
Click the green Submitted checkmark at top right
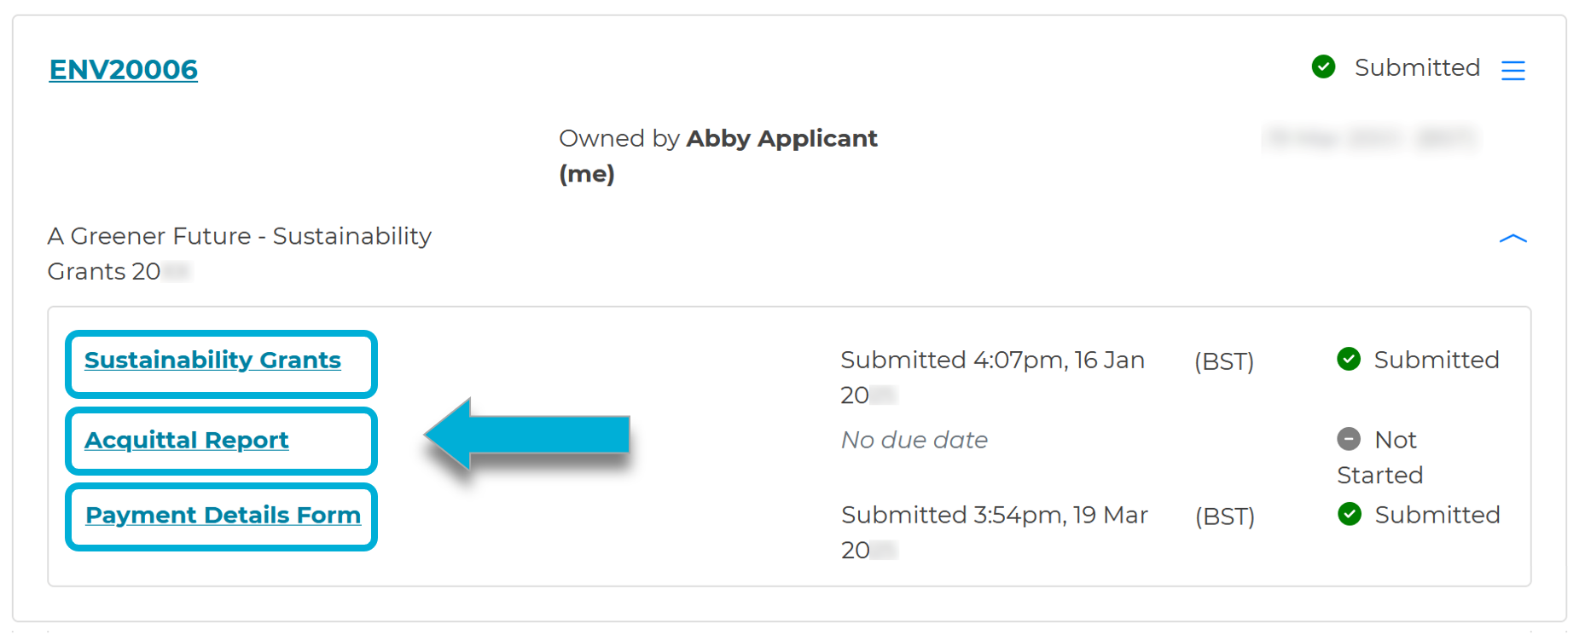click(x=1324, y=66)
